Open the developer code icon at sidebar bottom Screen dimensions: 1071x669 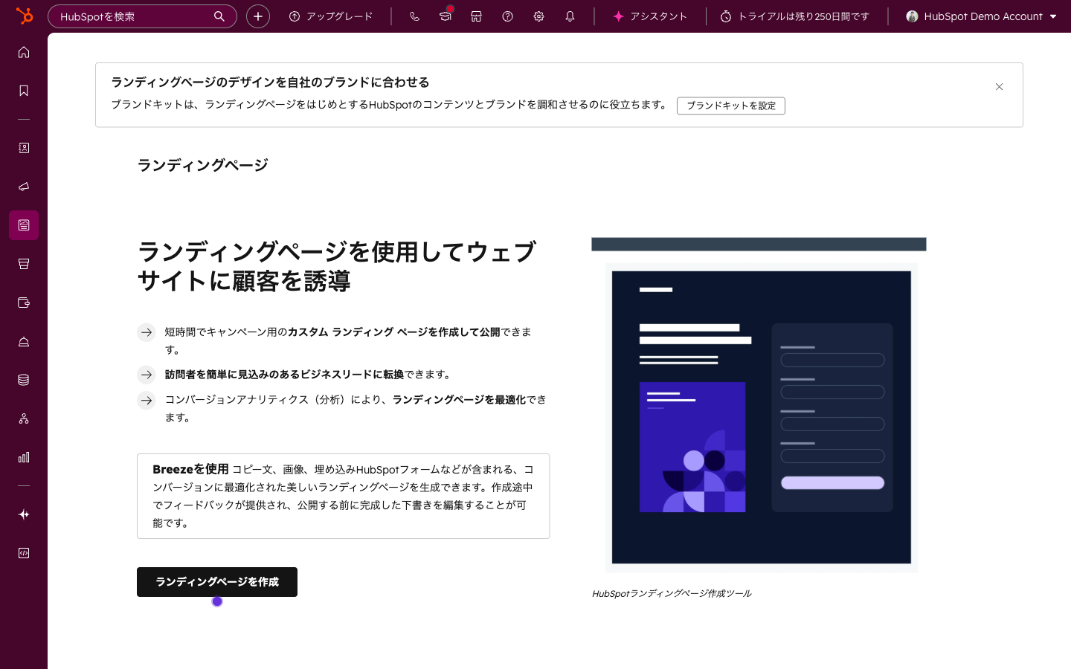click(24, 553)
